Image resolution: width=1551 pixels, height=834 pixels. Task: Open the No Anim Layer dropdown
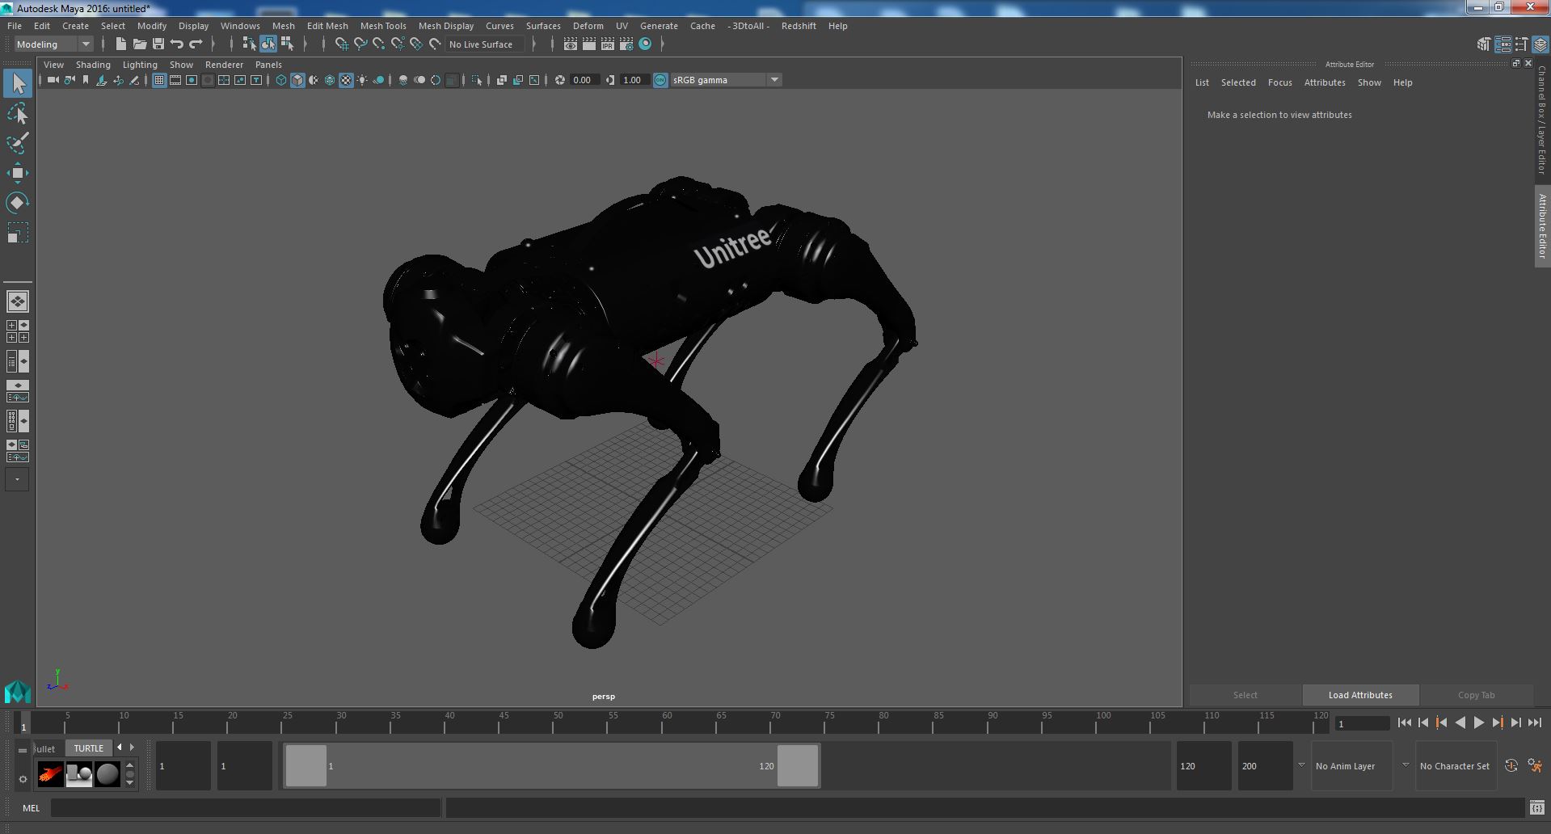pos(1351,766)
